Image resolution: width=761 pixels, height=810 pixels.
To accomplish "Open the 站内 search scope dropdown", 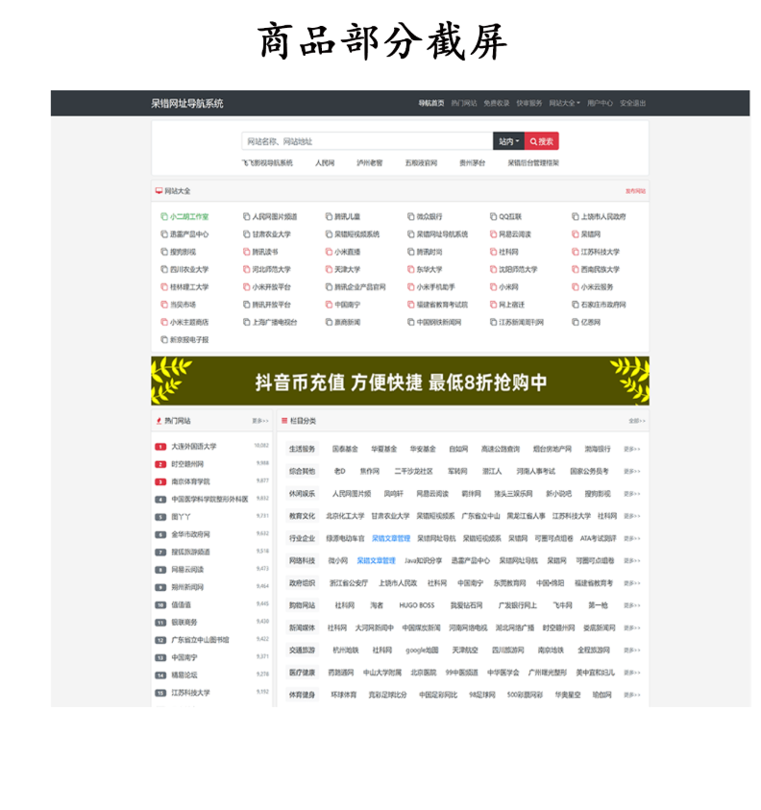I will (508, 141).
